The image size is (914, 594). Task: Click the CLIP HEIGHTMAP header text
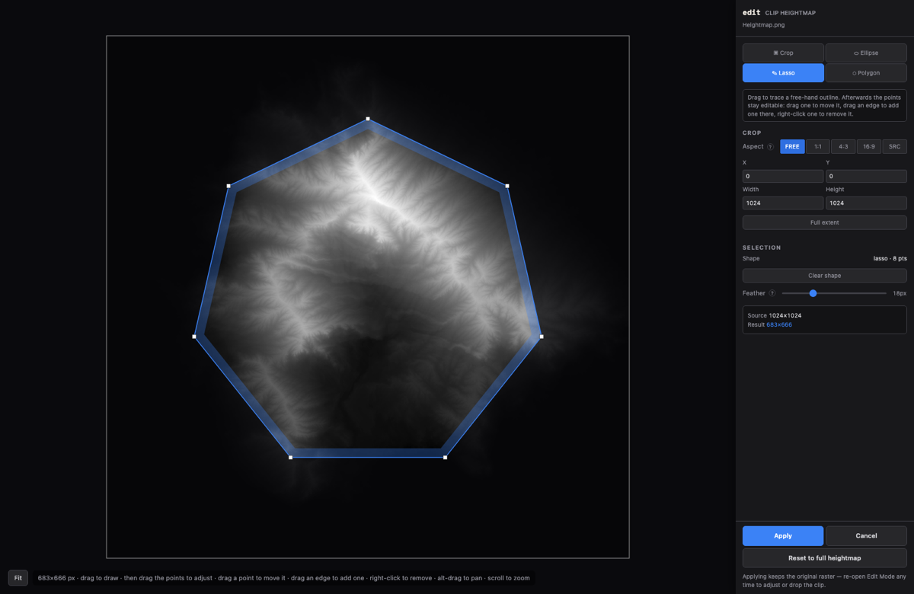pyautogui.click(x=791, y=13)
